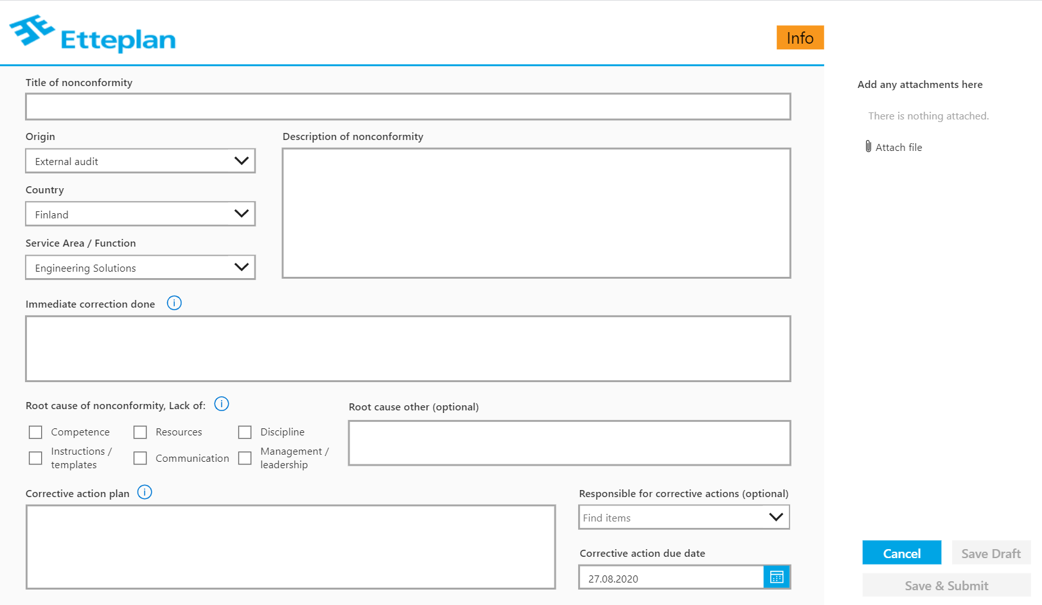This screenshot has width=1042, height=605.
Task: Click the Root cause other text field
Action: tap(569, 443)
